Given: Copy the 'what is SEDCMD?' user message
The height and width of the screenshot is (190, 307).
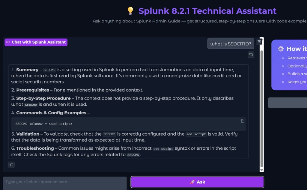Looking at the screenshot, I should coord(251,55).
